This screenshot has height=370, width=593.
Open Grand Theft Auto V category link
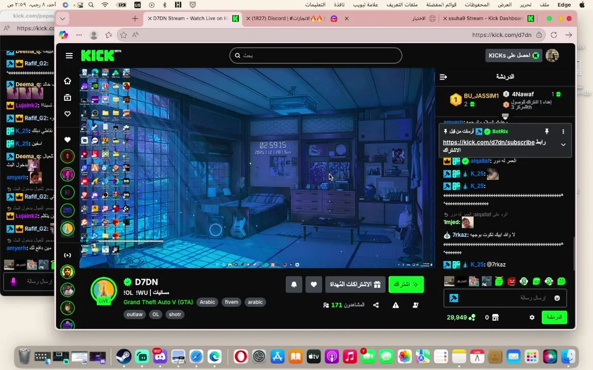(x=158, y=302)
